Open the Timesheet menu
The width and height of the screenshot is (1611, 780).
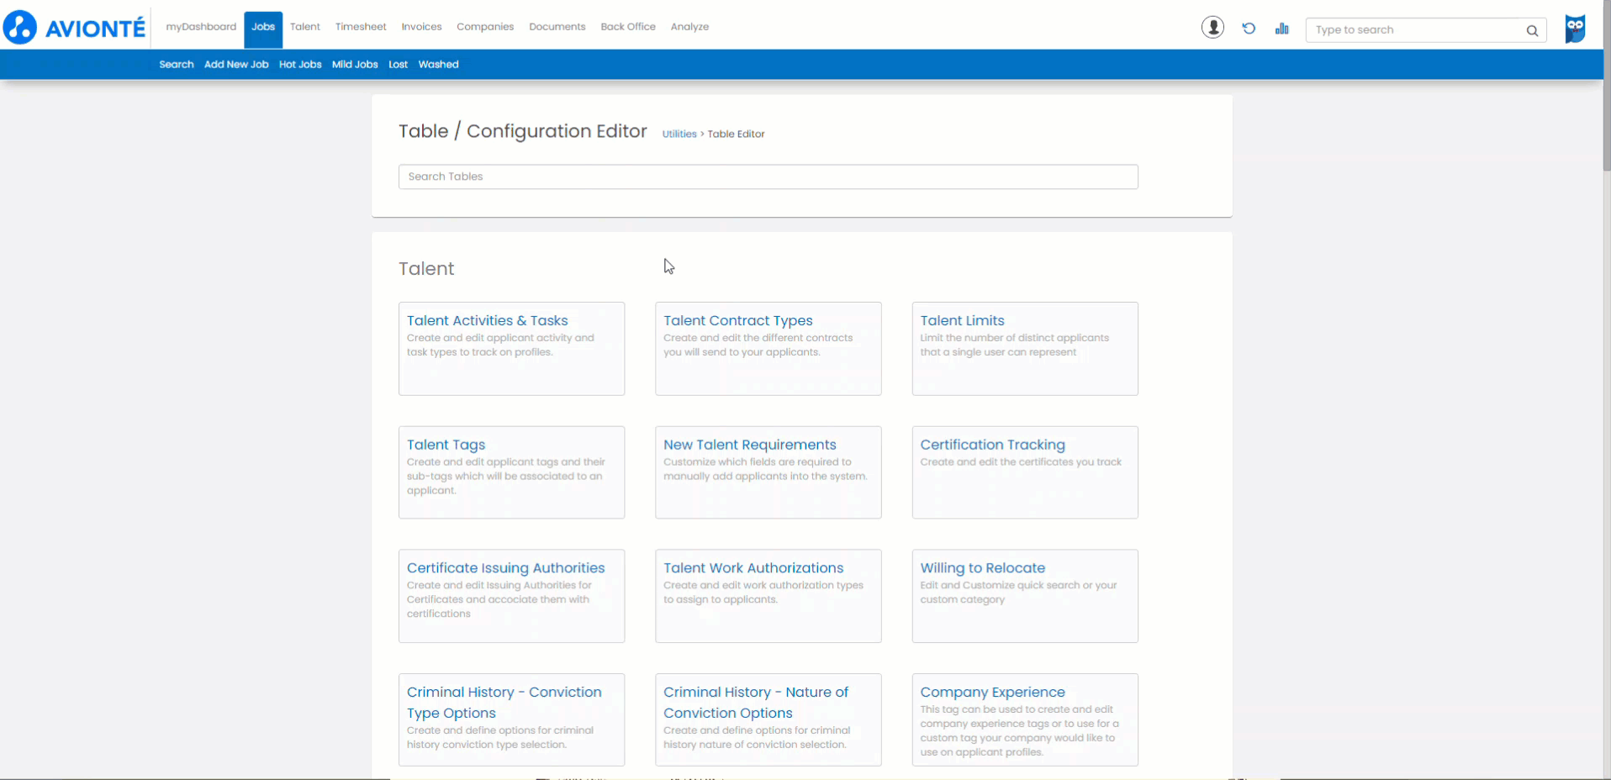click(361, 27)
